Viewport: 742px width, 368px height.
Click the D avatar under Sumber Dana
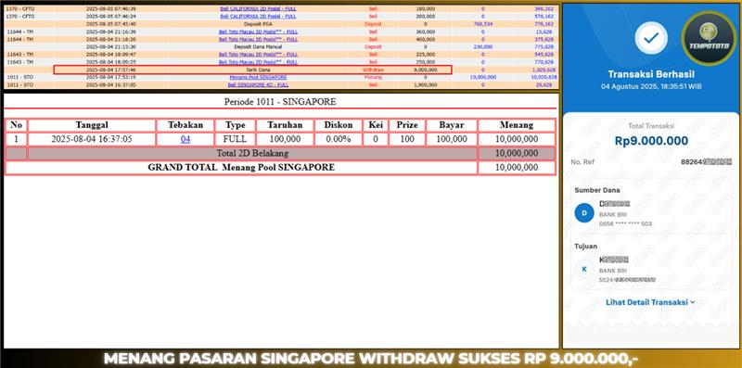(584, 213)
